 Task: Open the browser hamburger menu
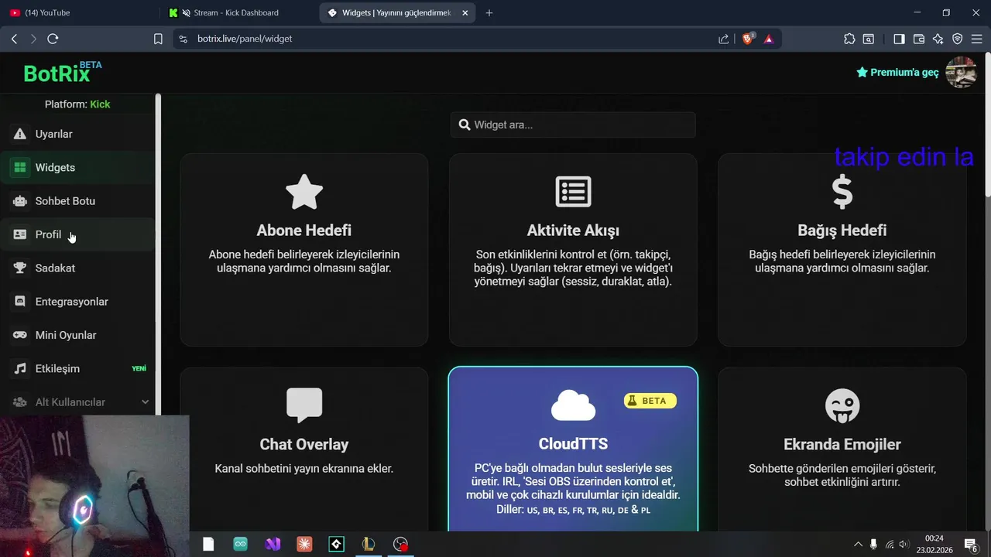[x=977, y=39]
